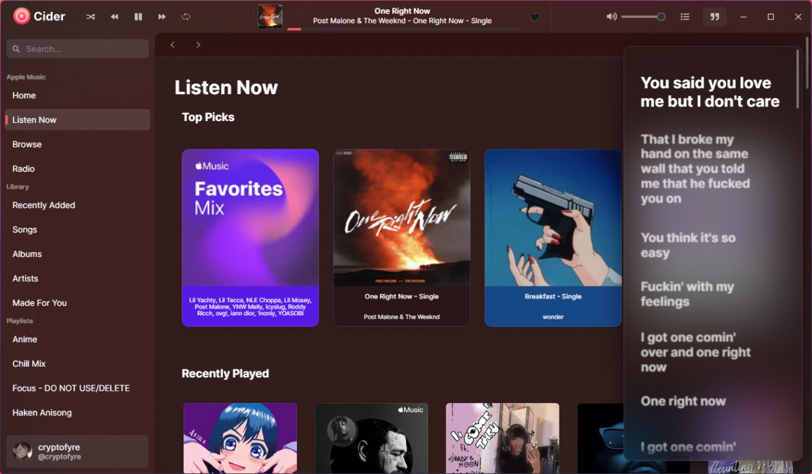
Task: Open the now playing album artwork
Action: coord(270,17)
